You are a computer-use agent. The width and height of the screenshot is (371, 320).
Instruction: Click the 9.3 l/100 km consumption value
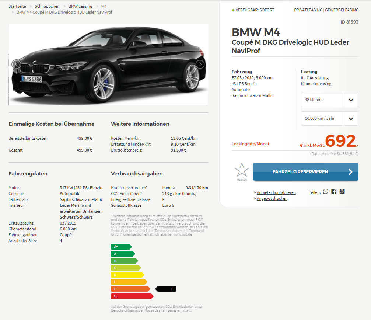(197, 188)
